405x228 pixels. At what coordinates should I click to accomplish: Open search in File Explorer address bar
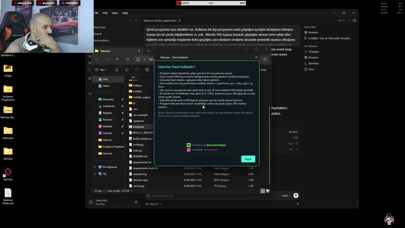tap(265, 59)
